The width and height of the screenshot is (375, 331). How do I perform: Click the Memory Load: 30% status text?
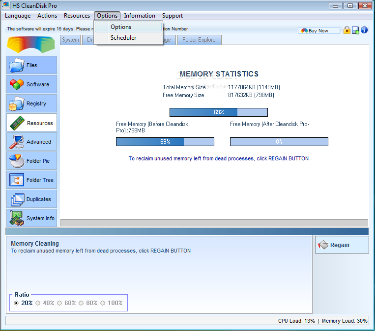tap(345, 321)
